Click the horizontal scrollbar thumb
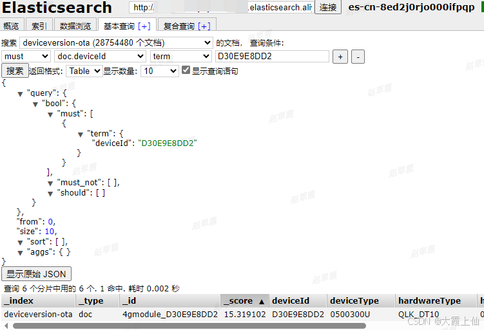This screenshot has width=484, height=330. [189, 325]
